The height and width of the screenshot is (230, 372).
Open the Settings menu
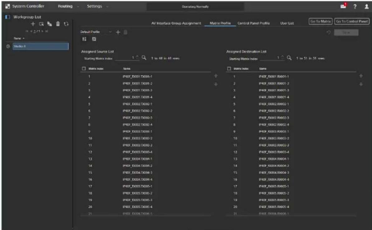coord(94,7)
